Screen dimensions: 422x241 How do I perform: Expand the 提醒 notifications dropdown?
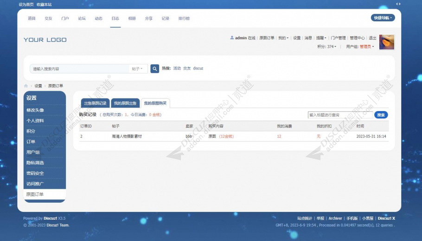coord(321,38)
